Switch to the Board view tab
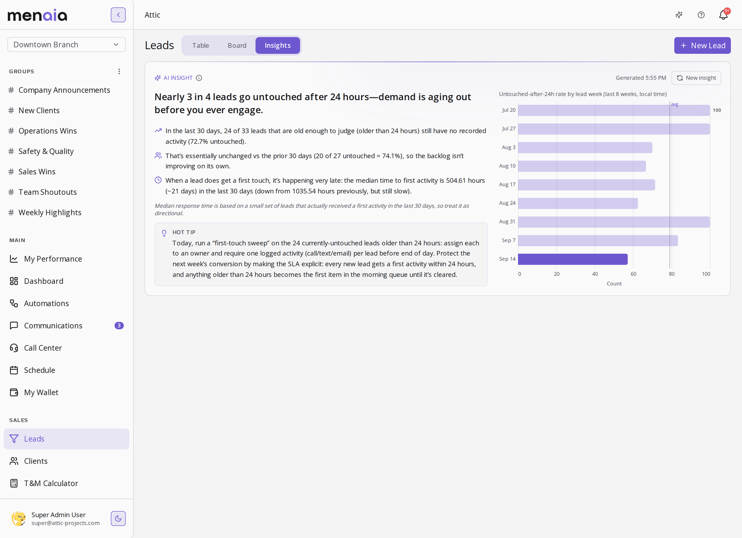The height and width of the screenshot is (538, 742). pyautogui.click(x=237, y=45)
